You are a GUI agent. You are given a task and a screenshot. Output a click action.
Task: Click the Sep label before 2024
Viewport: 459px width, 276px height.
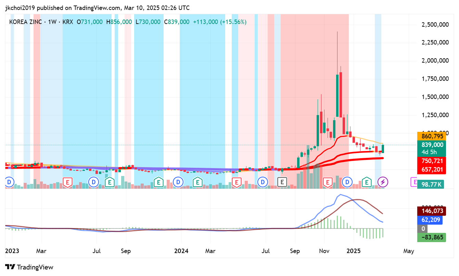pyautogui.click(x=126, y=251)
